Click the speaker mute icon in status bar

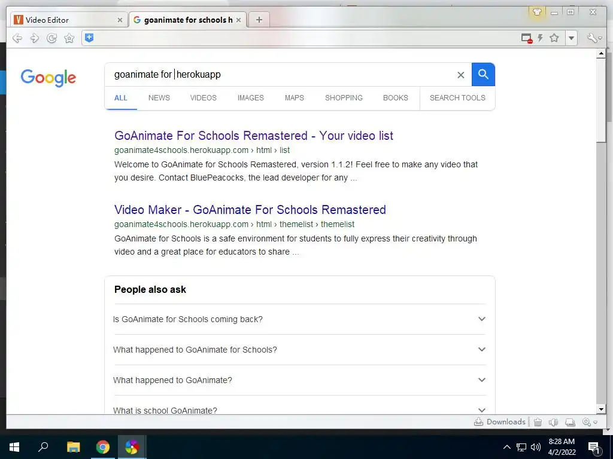(x=553, y=422)
